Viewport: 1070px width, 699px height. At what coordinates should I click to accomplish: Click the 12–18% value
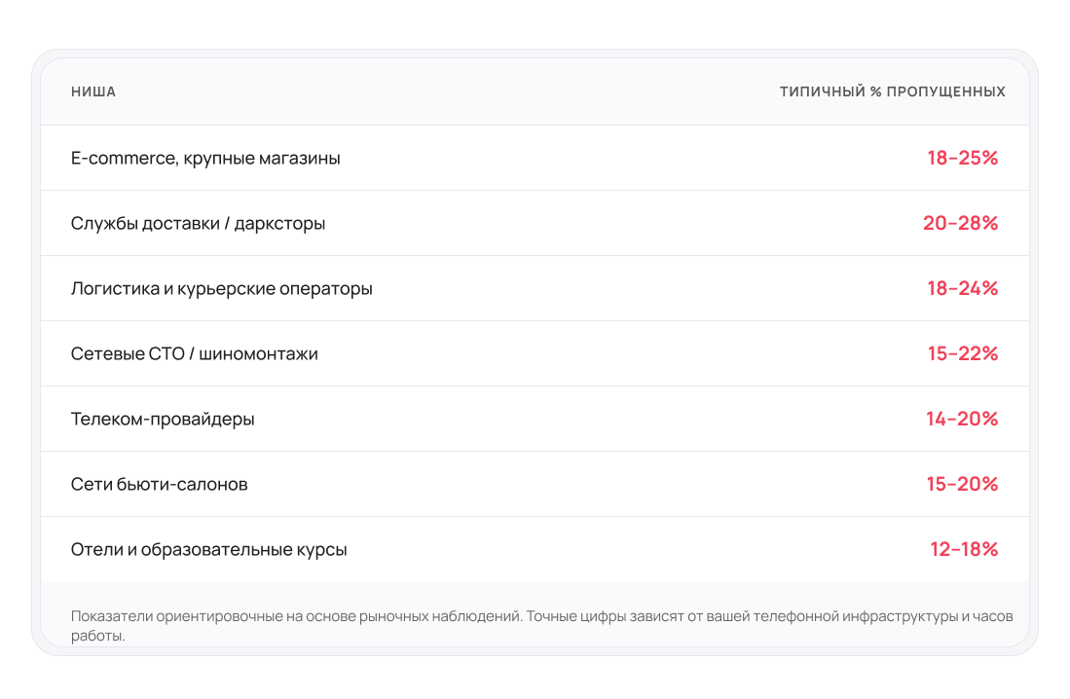[964, 549]
